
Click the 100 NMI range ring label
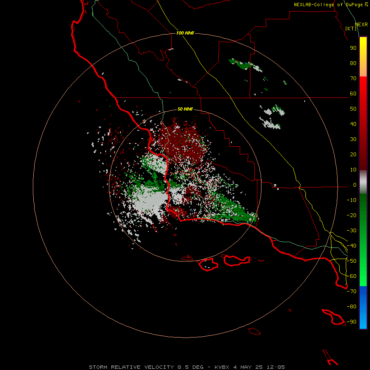(x=185, y=33)
